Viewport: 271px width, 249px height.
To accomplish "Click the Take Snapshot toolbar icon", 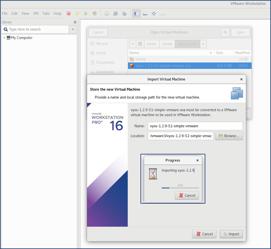I will pos(107,13).
